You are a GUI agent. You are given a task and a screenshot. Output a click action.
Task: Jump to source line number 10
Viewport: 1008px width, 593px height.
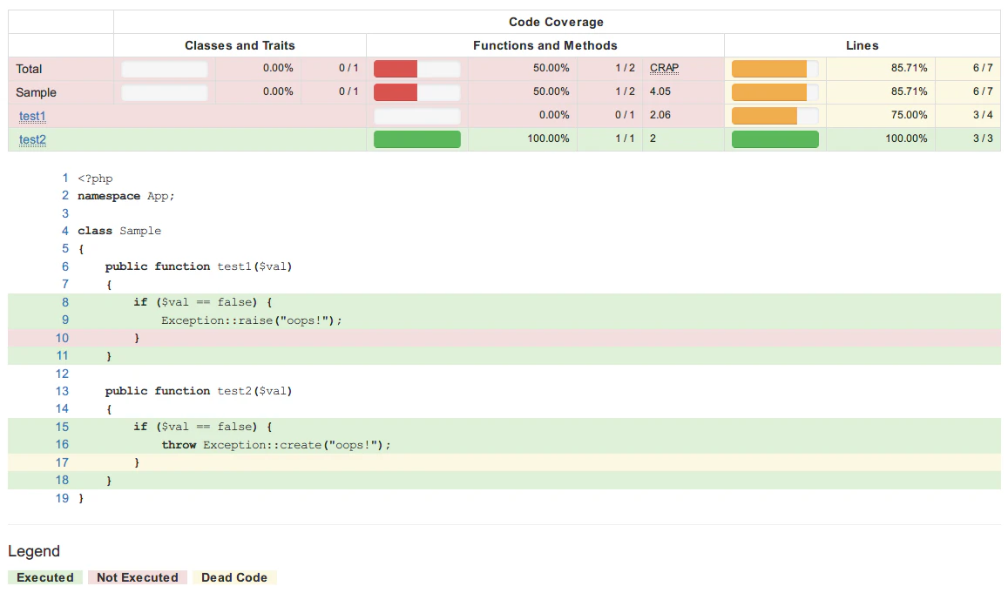click(x=62, y=338)
